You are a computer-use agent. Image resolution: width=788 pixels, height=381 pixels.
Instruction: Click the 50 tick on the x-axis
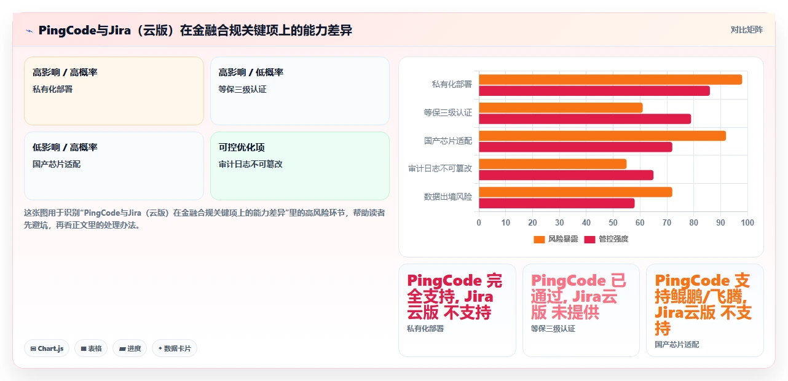coord(613,223)
